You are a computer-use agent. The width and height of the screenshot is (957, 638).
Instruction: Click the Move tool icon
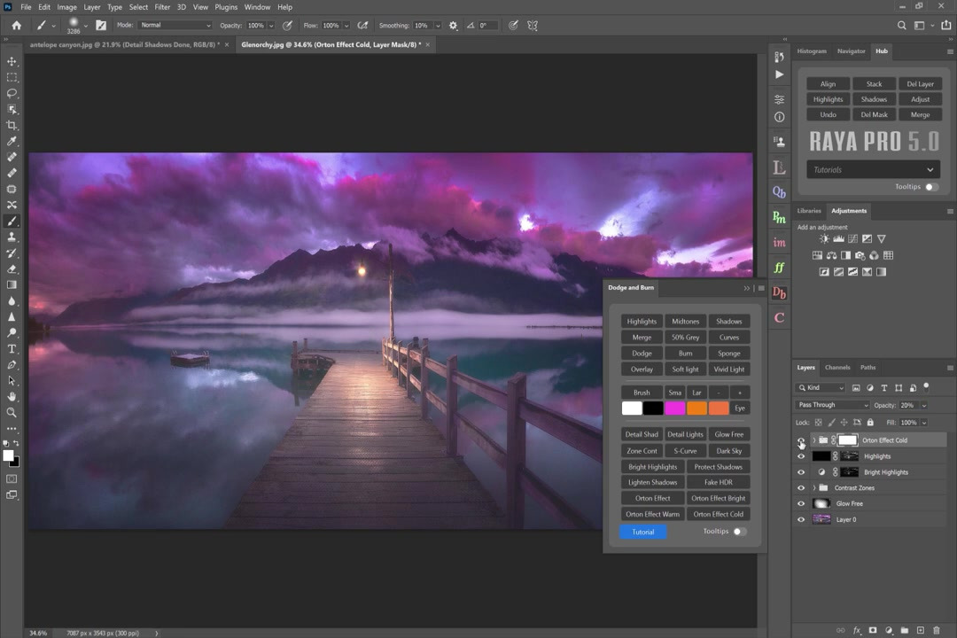pyautogui.click(x=12, y=61)
